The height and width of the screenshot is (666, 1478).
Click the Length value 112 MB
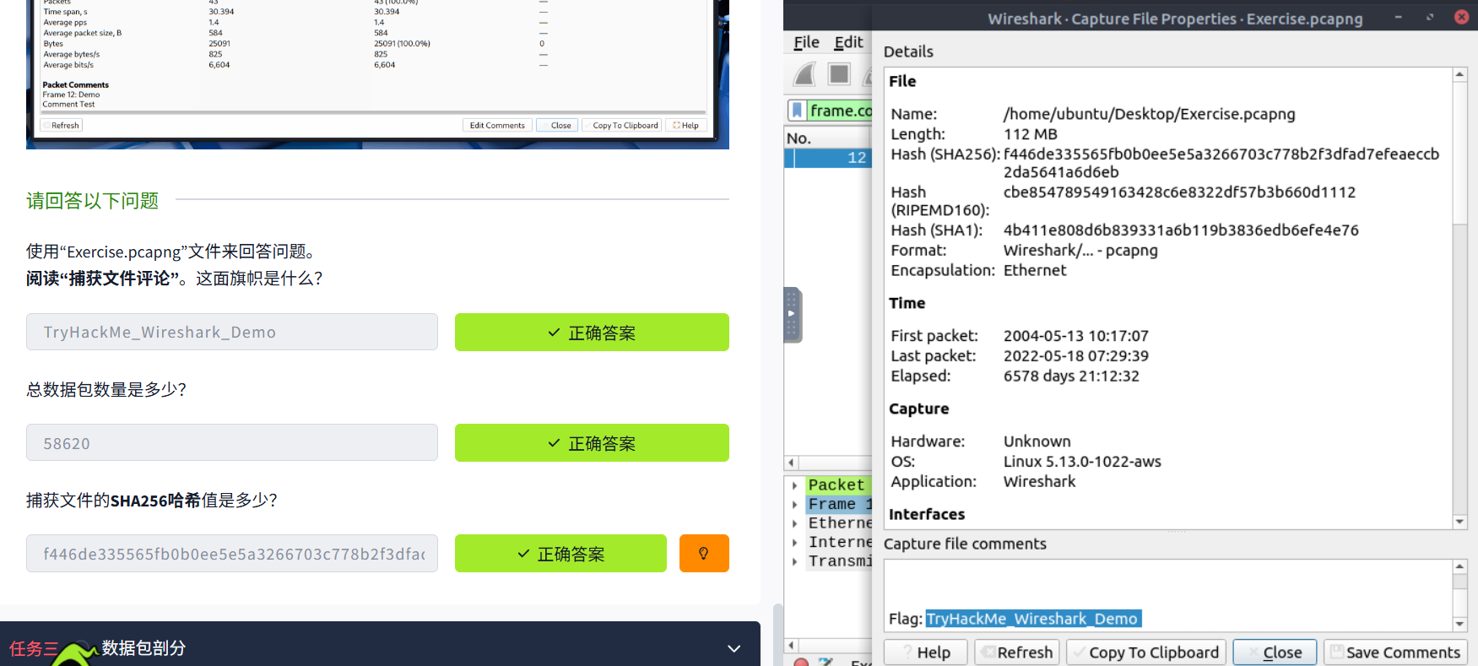(x=1030, y=134)
